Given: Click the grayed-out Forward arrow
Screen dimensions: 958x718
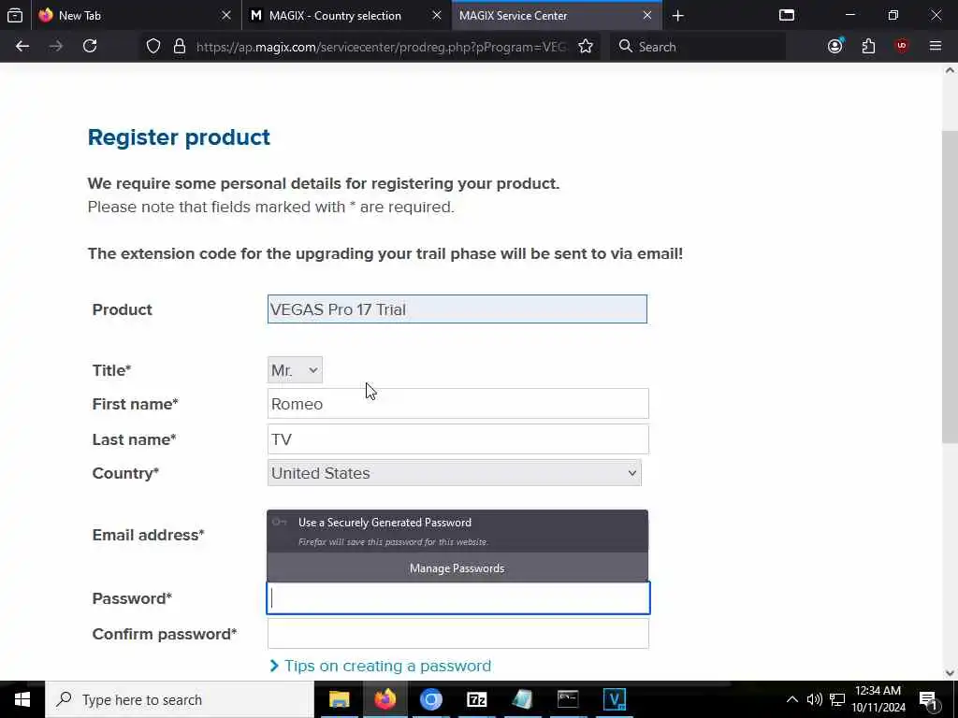Looking at the screenshot, I should [x=56, y=47].
